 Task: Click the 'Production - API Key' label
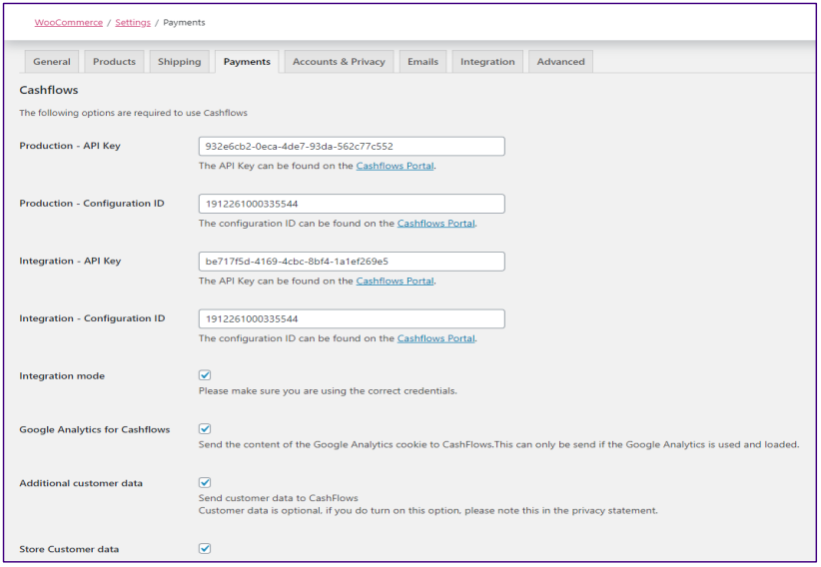click(70, 146)
